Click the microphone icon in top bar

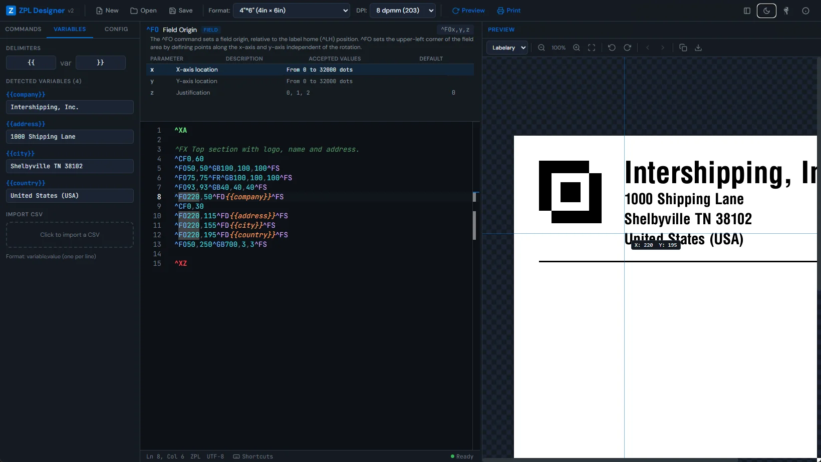pos(786,11)
